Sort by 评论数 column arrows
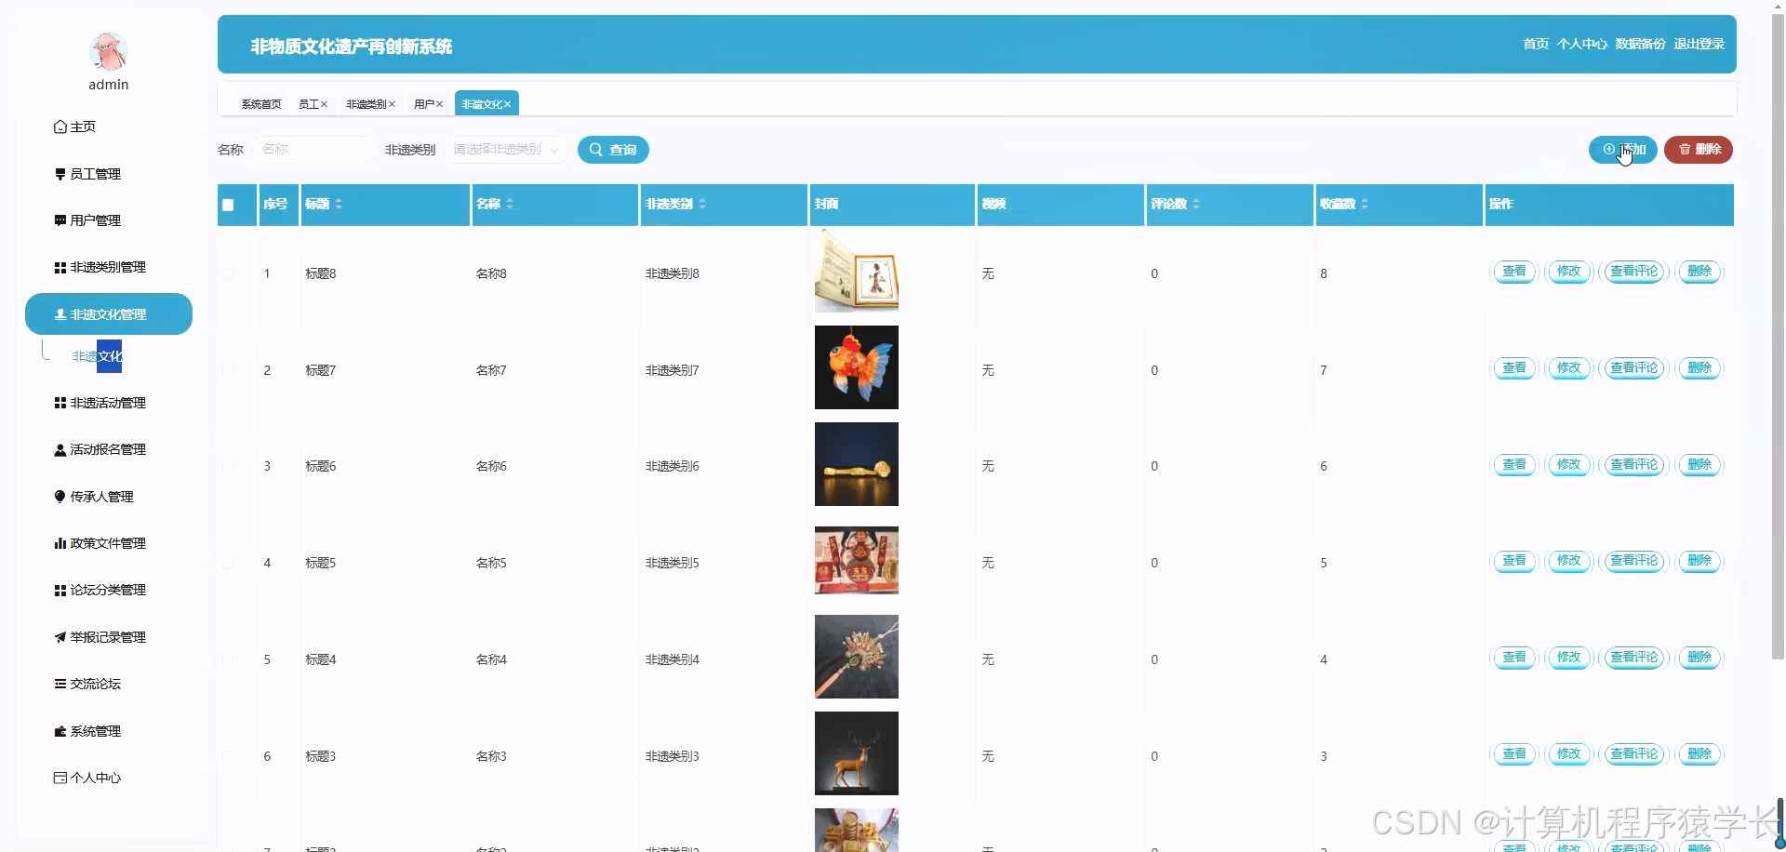Image resolution: width=1786 pixels, height=852 pixels. tap(1196, 204)
